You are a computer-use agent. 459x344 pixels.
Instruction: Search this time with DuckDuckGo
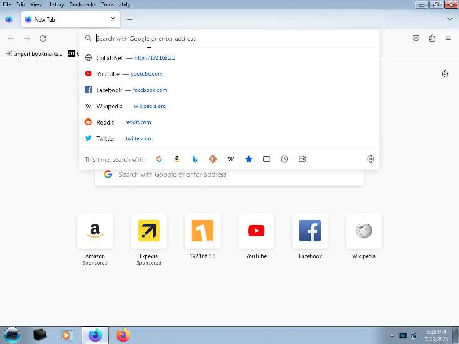click(213, 159)
